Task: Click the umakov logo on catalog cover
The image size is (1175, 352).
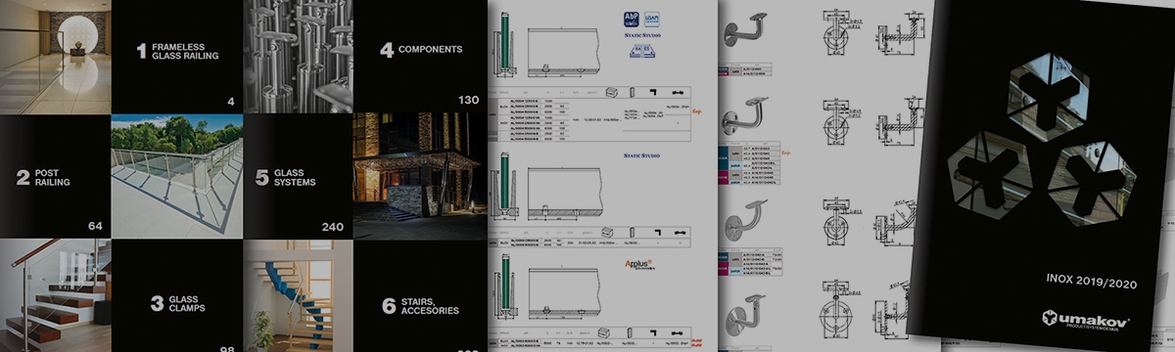Action: pyautogui.click(x=1087, y=319)
